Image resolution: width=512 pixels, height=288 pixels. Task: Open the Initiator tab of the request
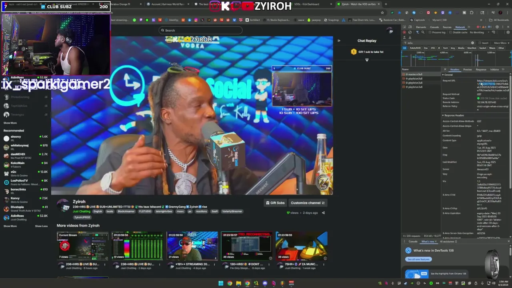click(x=495, y=70)
